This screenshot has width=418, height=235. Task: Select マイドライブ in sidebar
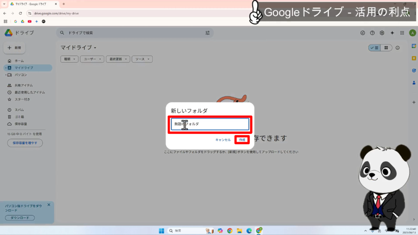point(28,68)
